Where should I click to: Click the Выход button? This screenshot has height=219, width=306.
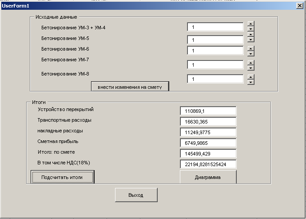(136, 195)
